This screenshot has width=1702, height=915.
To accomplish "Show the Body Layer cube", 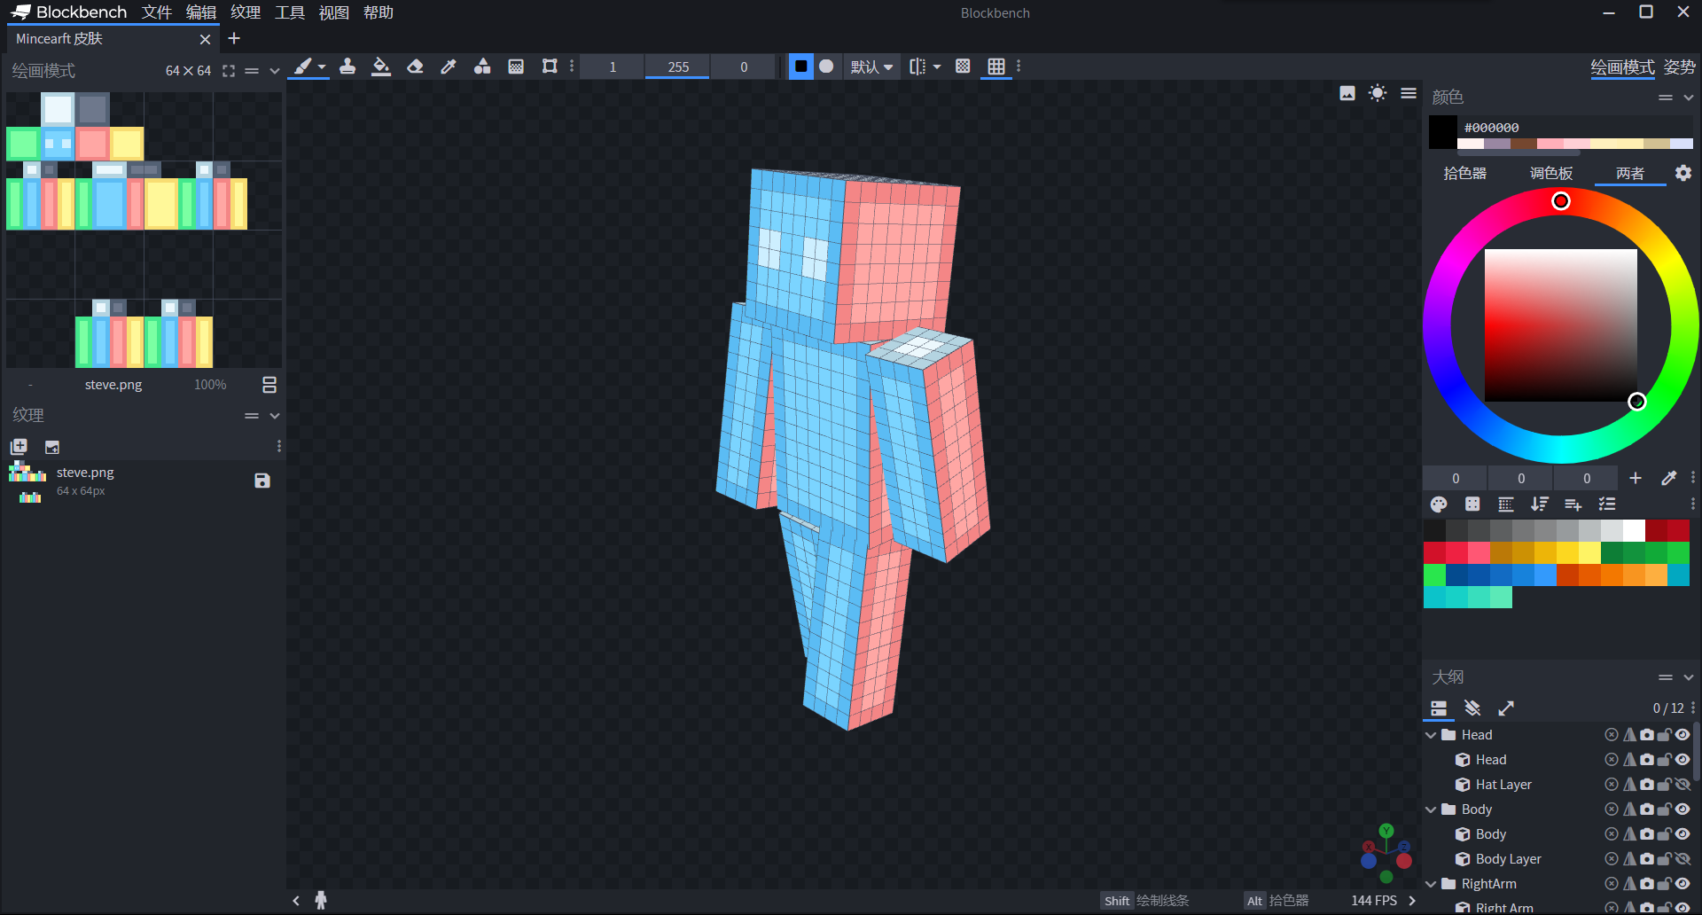I will pyautogui.click(x=1682, y=859).
